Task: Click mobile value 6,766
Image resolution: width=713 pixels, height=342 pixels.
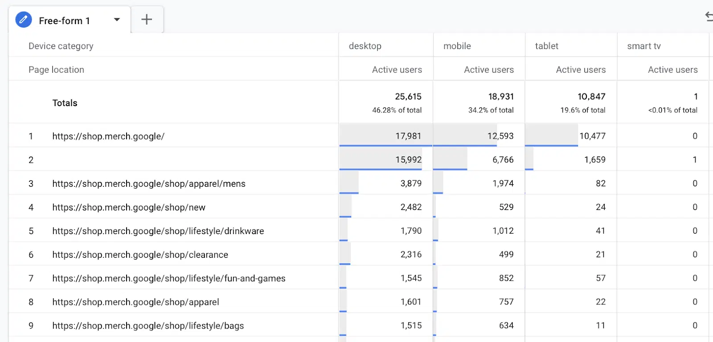Action: (x=503, y=160)
